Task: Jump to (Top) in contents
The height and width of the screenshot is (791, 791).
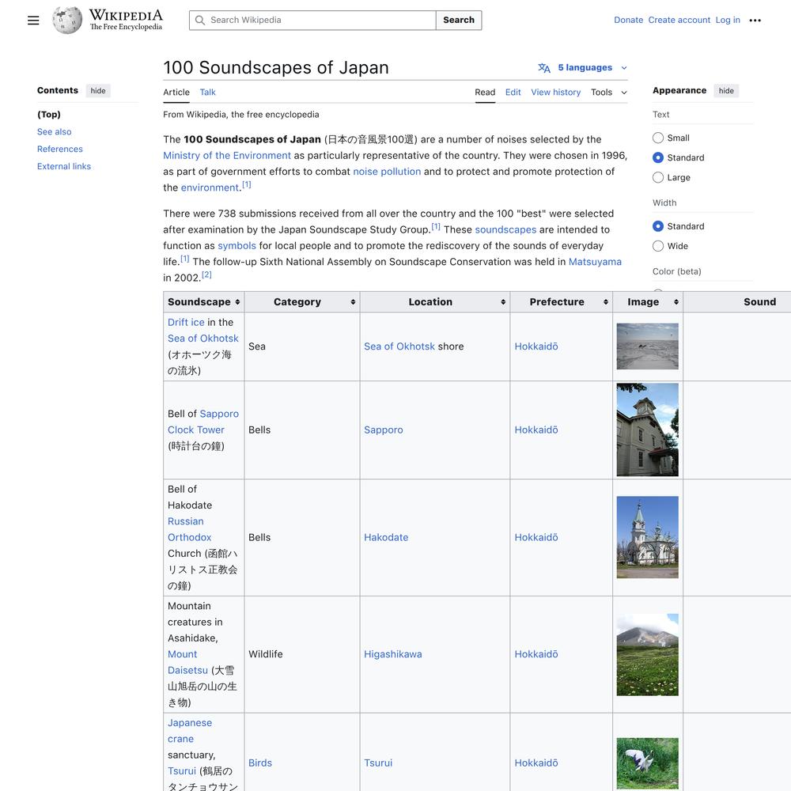Action: (49, 115)
